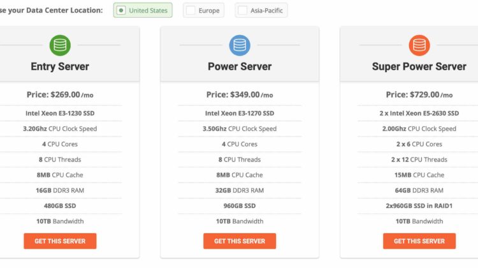Screen dimensions: 478x268
Task: Click the 32GB DDR3 RAM spec
Action: tap(240, 190)
